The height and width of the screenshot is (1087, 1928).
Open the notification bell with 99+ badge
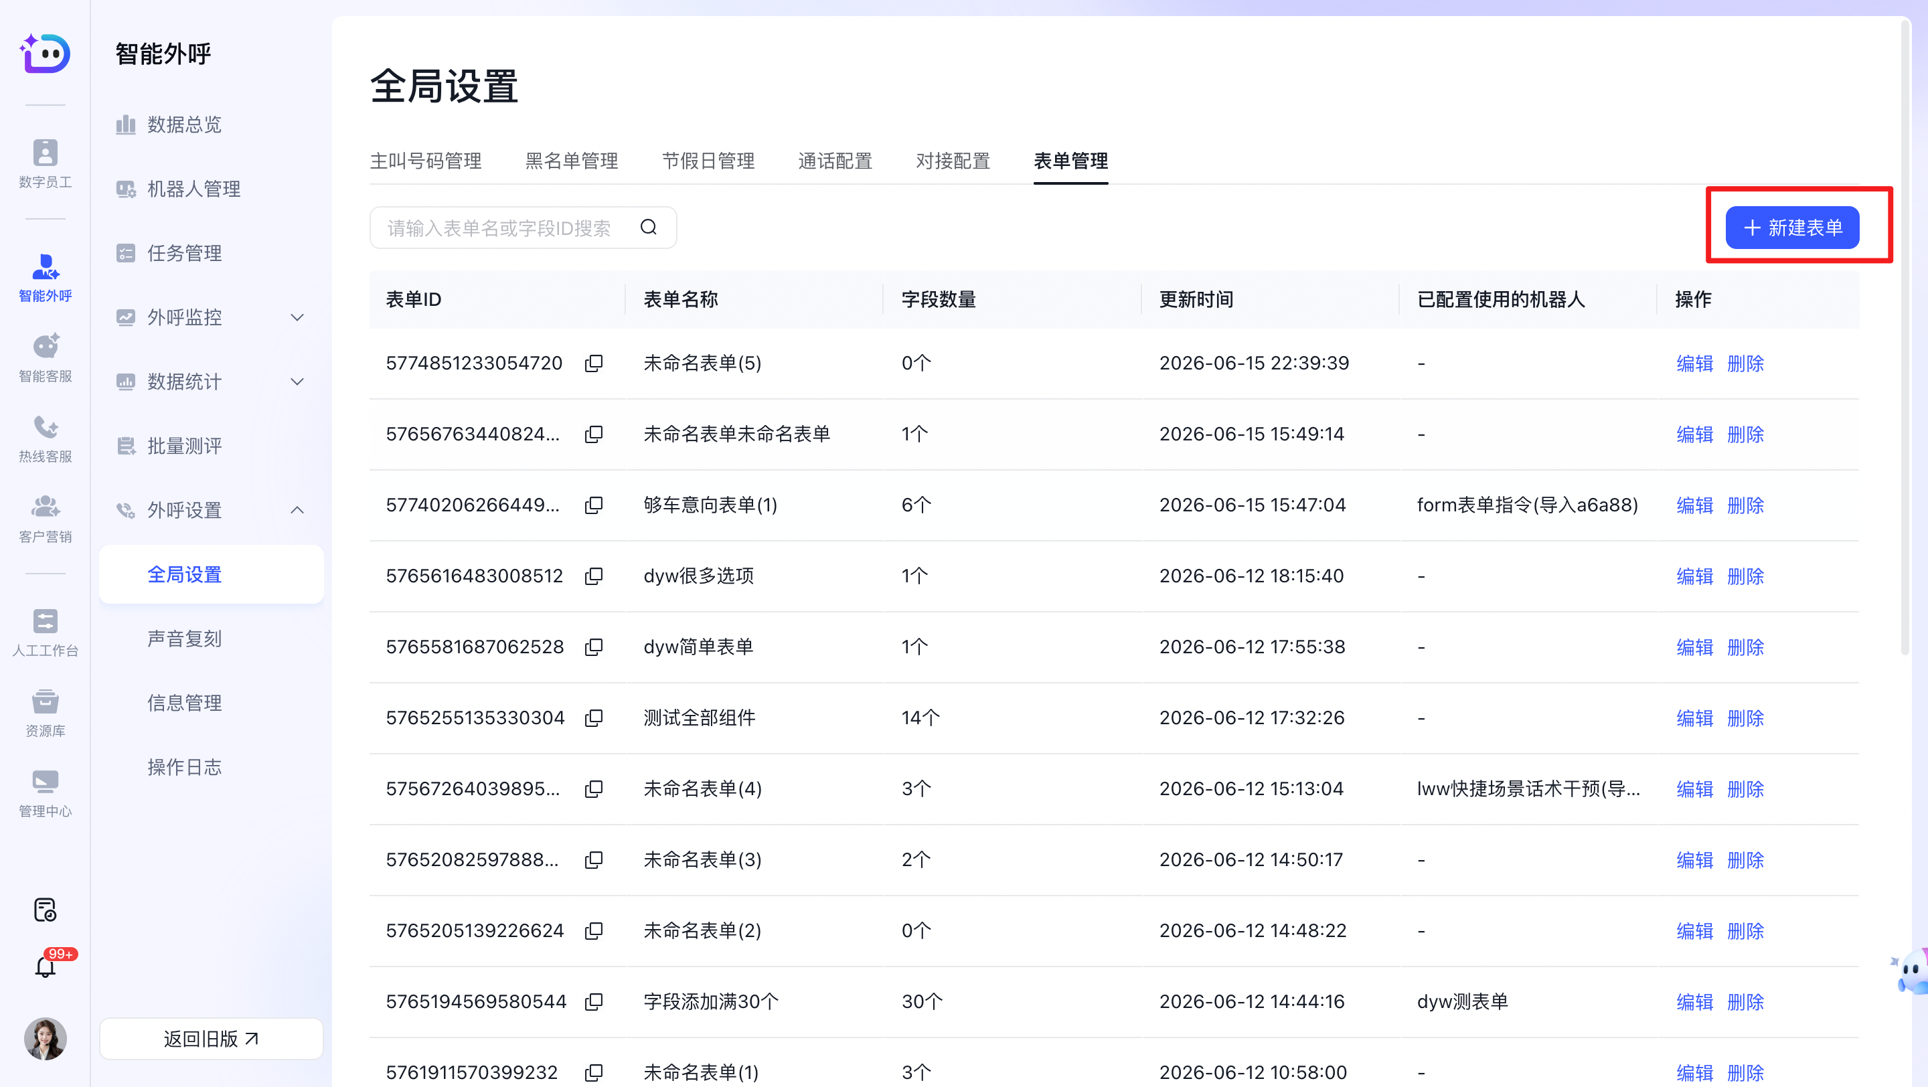45,966
